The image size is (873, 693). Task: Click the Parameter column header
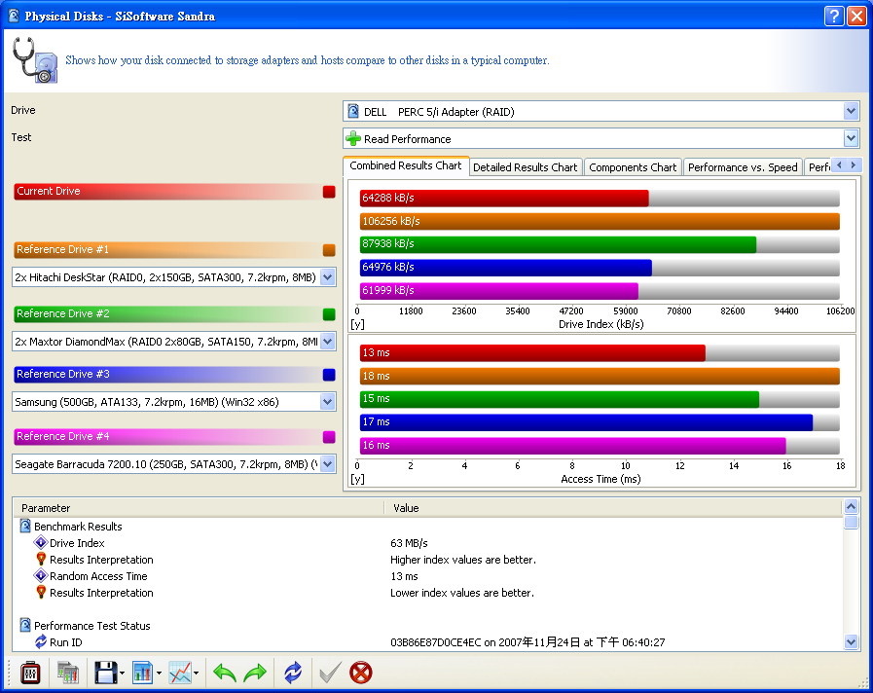click(x=199, y=508)
